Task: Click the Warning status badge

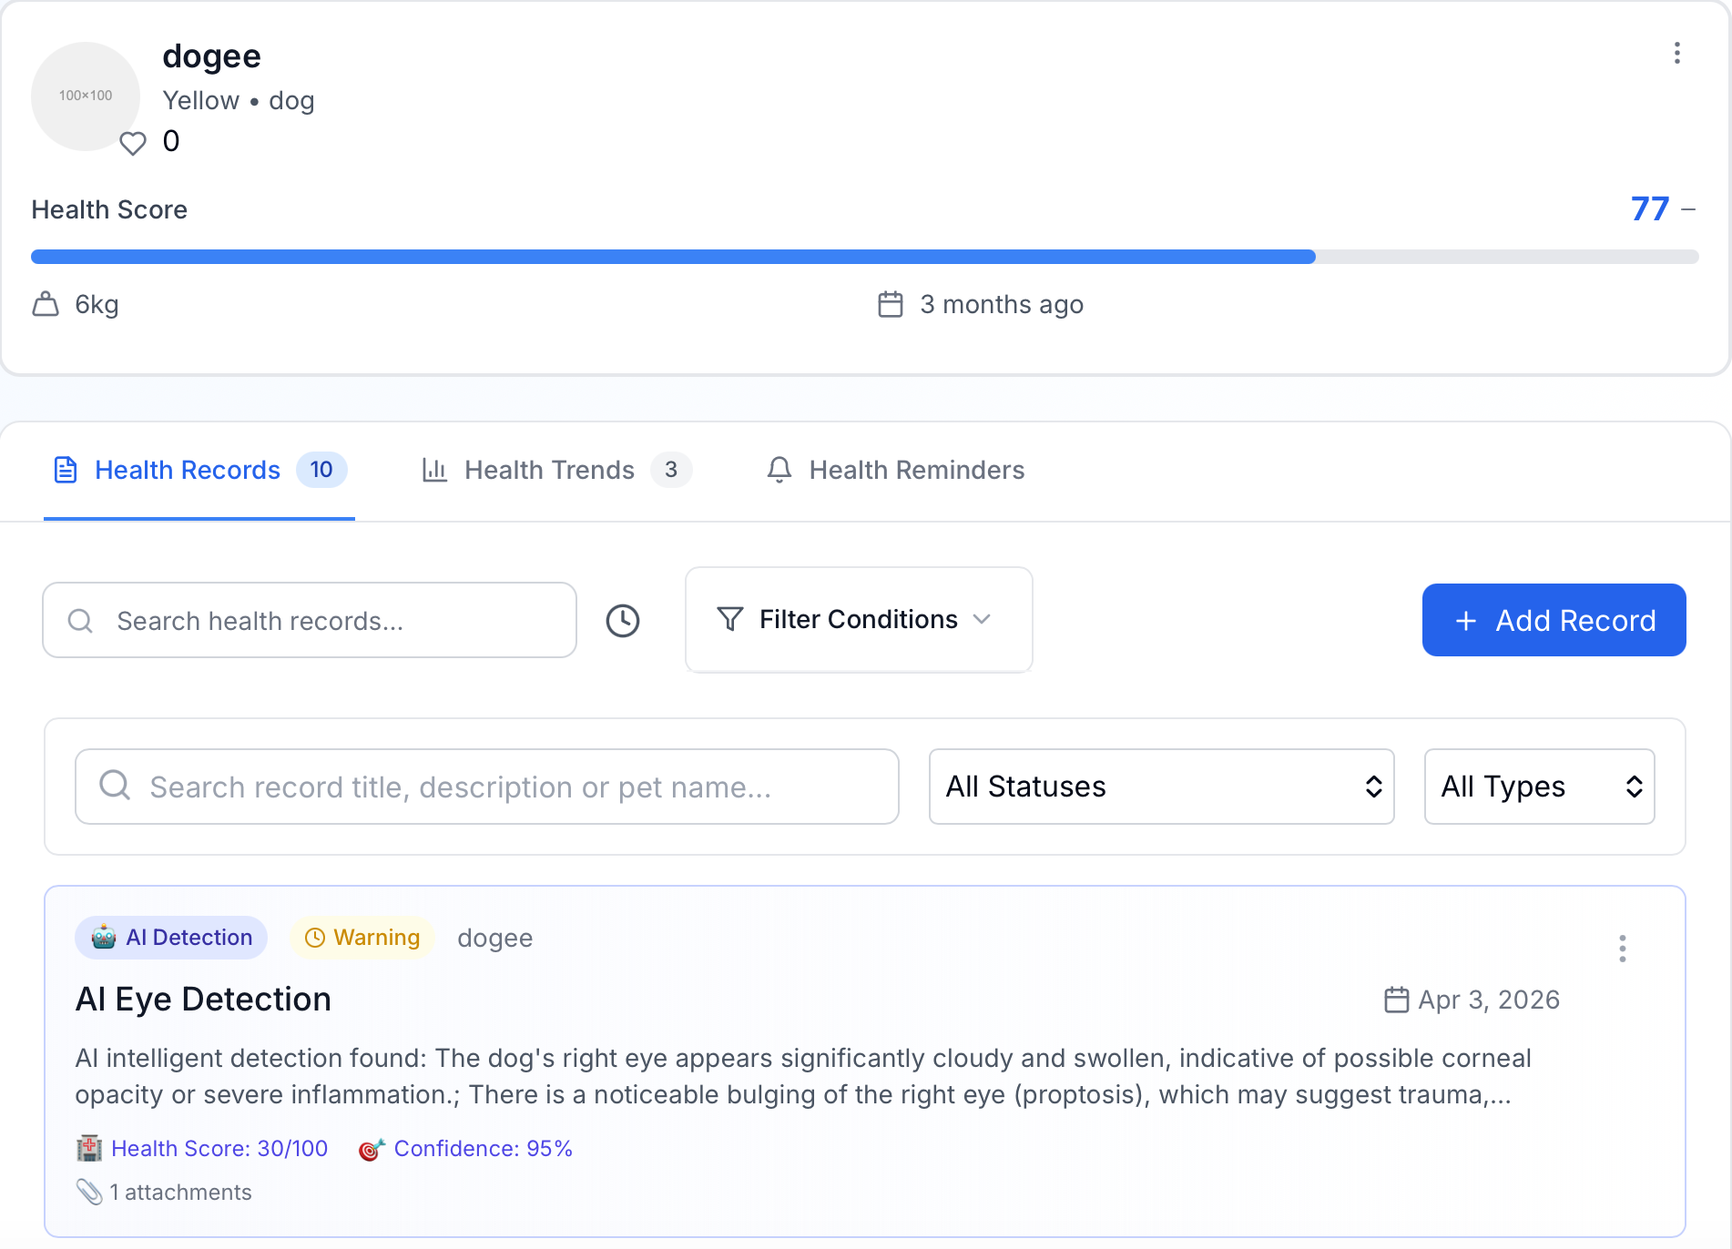Action: click(362, 938)
